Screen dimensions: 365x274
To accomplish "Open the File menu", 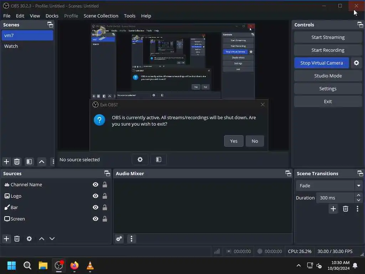I will (x=7, y=16).
